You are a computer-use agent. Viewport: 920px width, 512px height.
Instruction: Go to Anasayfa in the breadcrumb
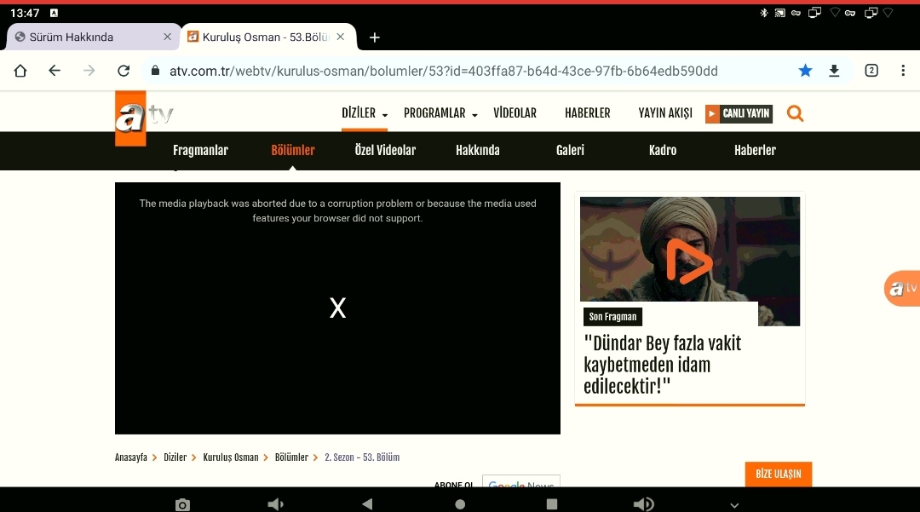(131, 457)
